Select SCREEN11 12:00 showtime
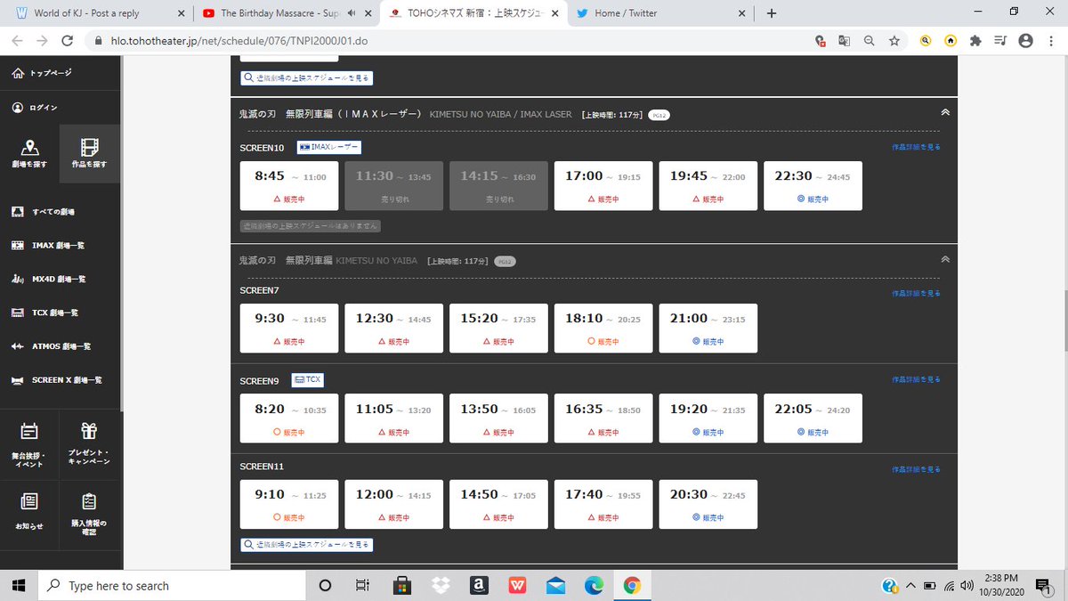The image size is (1068, 601). (394, 505)
